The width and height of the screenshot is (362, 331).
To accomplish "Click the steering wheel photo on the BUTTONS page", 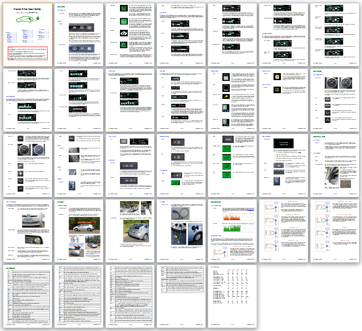I will [331, 83].
